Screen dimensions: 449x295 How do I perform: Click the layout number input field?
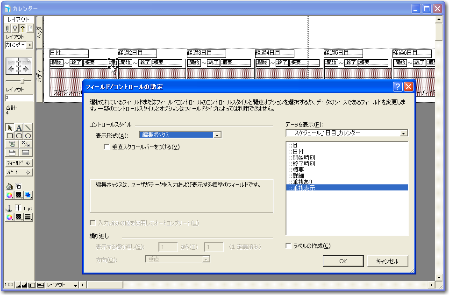[19, 98]
